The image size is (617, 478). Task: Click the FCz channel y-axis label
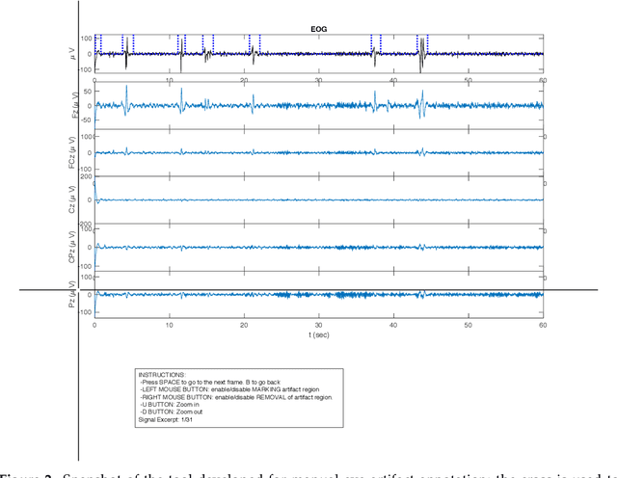(x=74, y=152)
